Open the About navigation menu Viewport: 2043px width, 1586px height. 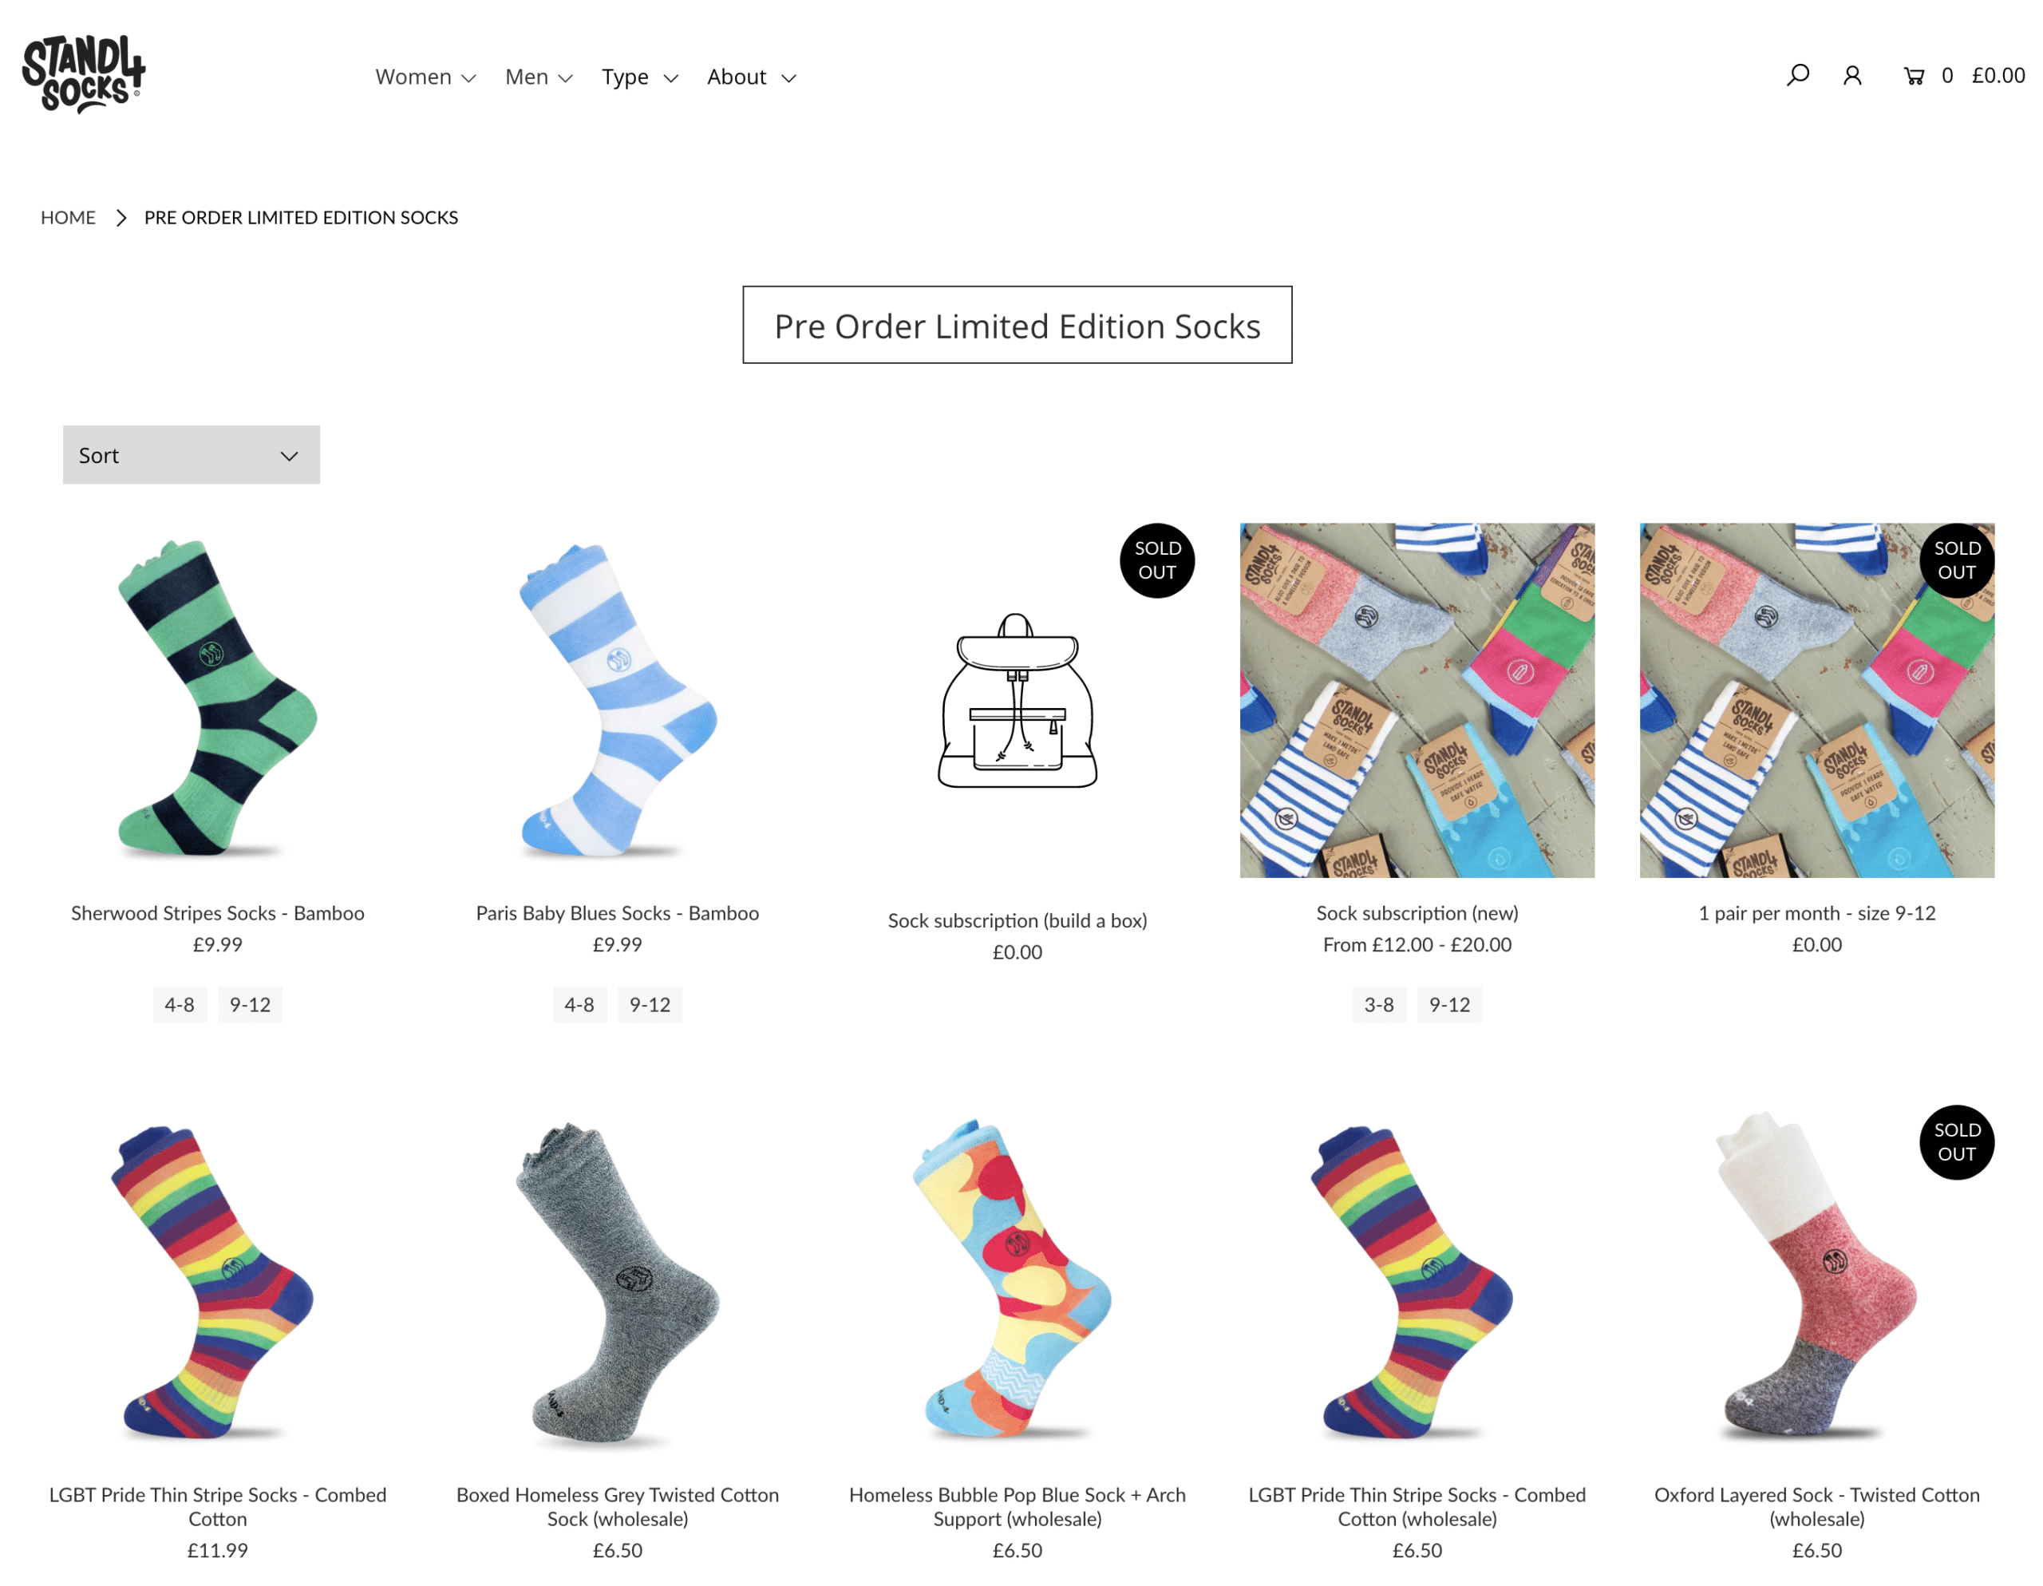[750, 77]
